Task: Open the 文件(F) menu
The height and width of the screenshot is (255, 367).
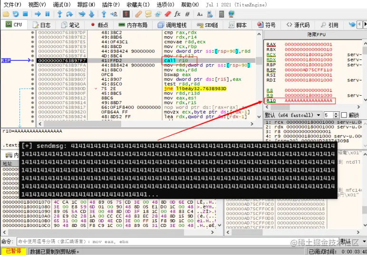Action: coord(12,4)
